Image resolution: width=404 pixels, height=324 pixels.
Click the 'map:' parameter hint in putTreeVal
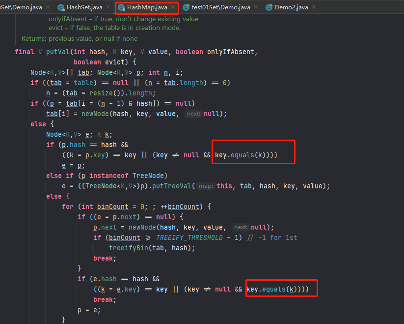(206, 186)
